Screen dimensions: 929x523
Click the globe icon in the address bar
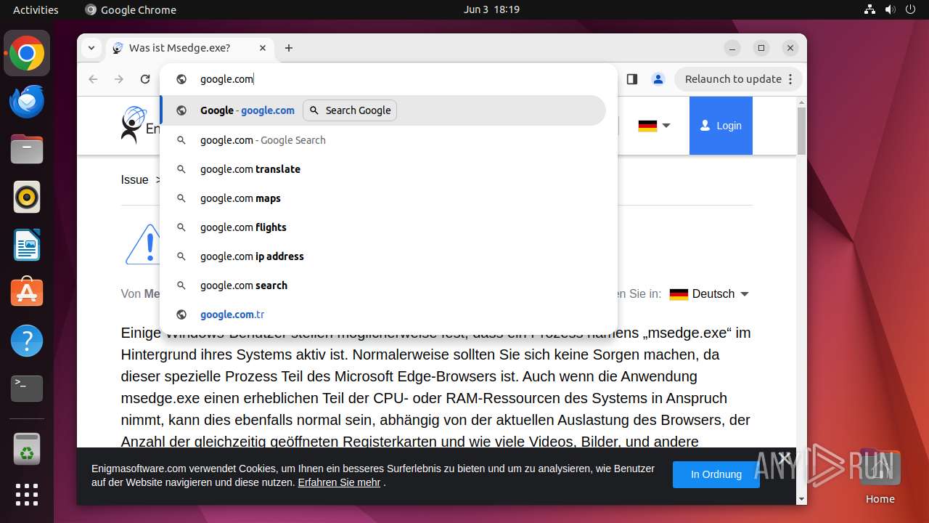181,79
